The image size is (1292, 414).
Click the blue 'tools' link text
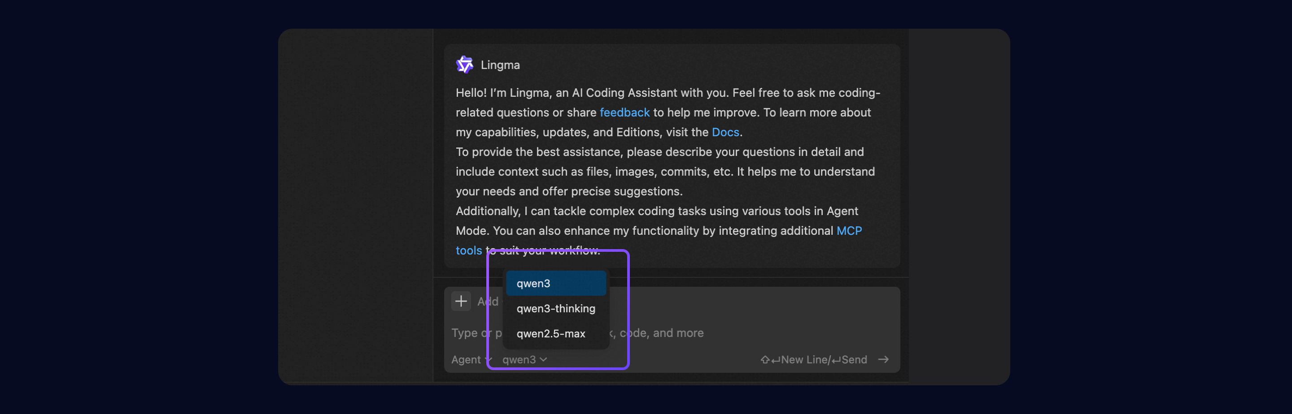468,250
